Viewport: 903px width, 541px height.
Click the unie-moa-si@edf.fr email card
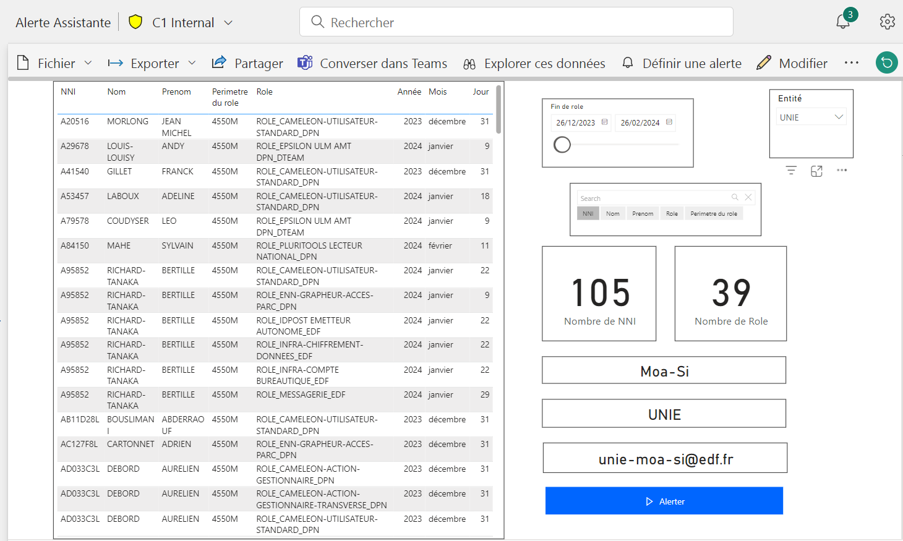pyautogui.click(x=665, y=458)
